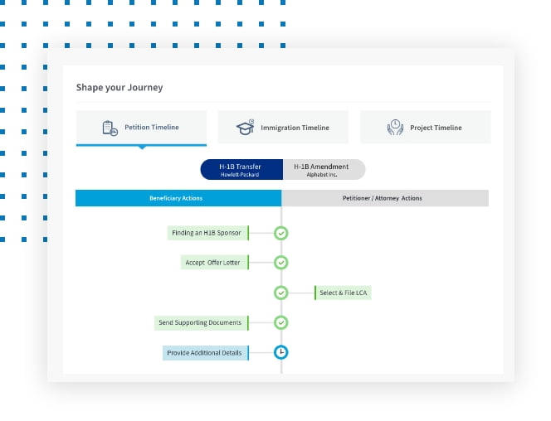Click checkmark next to Accept Offer Letter
This screenshot has width=551, height=421.
[x=281, y=263]
